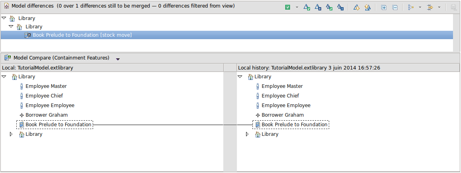Select Borrower Graham in Local history panel
Image resolution: width=461 pixels, height=173 pixels.
282,115
